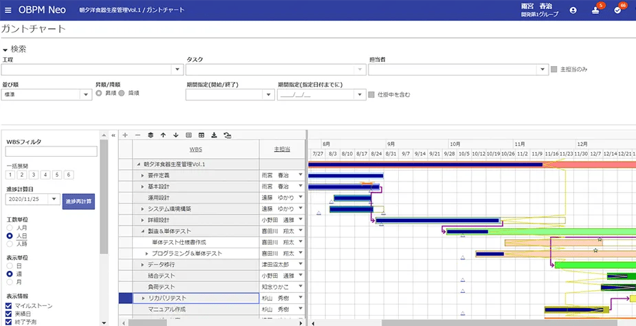Open the hamburger main menu

tap(8, 10)
